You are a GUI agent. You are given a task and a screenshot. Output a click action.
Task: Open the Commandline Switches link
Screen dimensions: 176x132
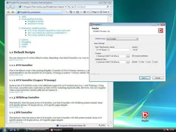point(32,19)
